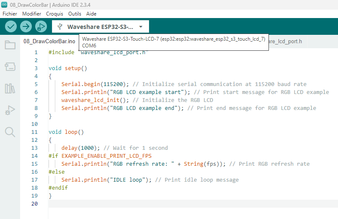Click the '// Print RGB refresh rate' comment

coord(269,164)
